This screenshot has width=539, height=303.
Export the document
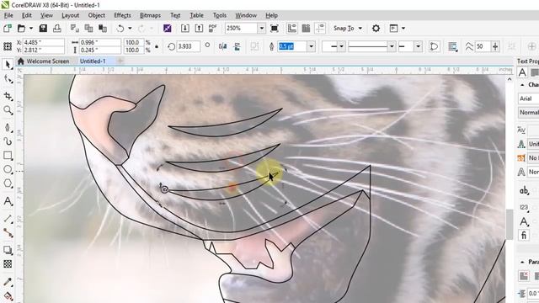tap(199, 28)
